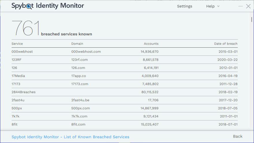Click accounts value 8,661,578
The width and height of the screenshot is (254, 143).
tap(151, 60)
